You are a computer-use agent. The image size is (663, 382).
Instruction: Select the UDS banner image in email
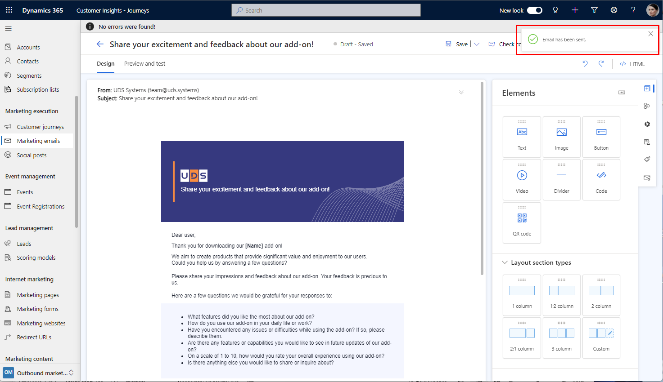pyautogui.click(x=283, y=182)
